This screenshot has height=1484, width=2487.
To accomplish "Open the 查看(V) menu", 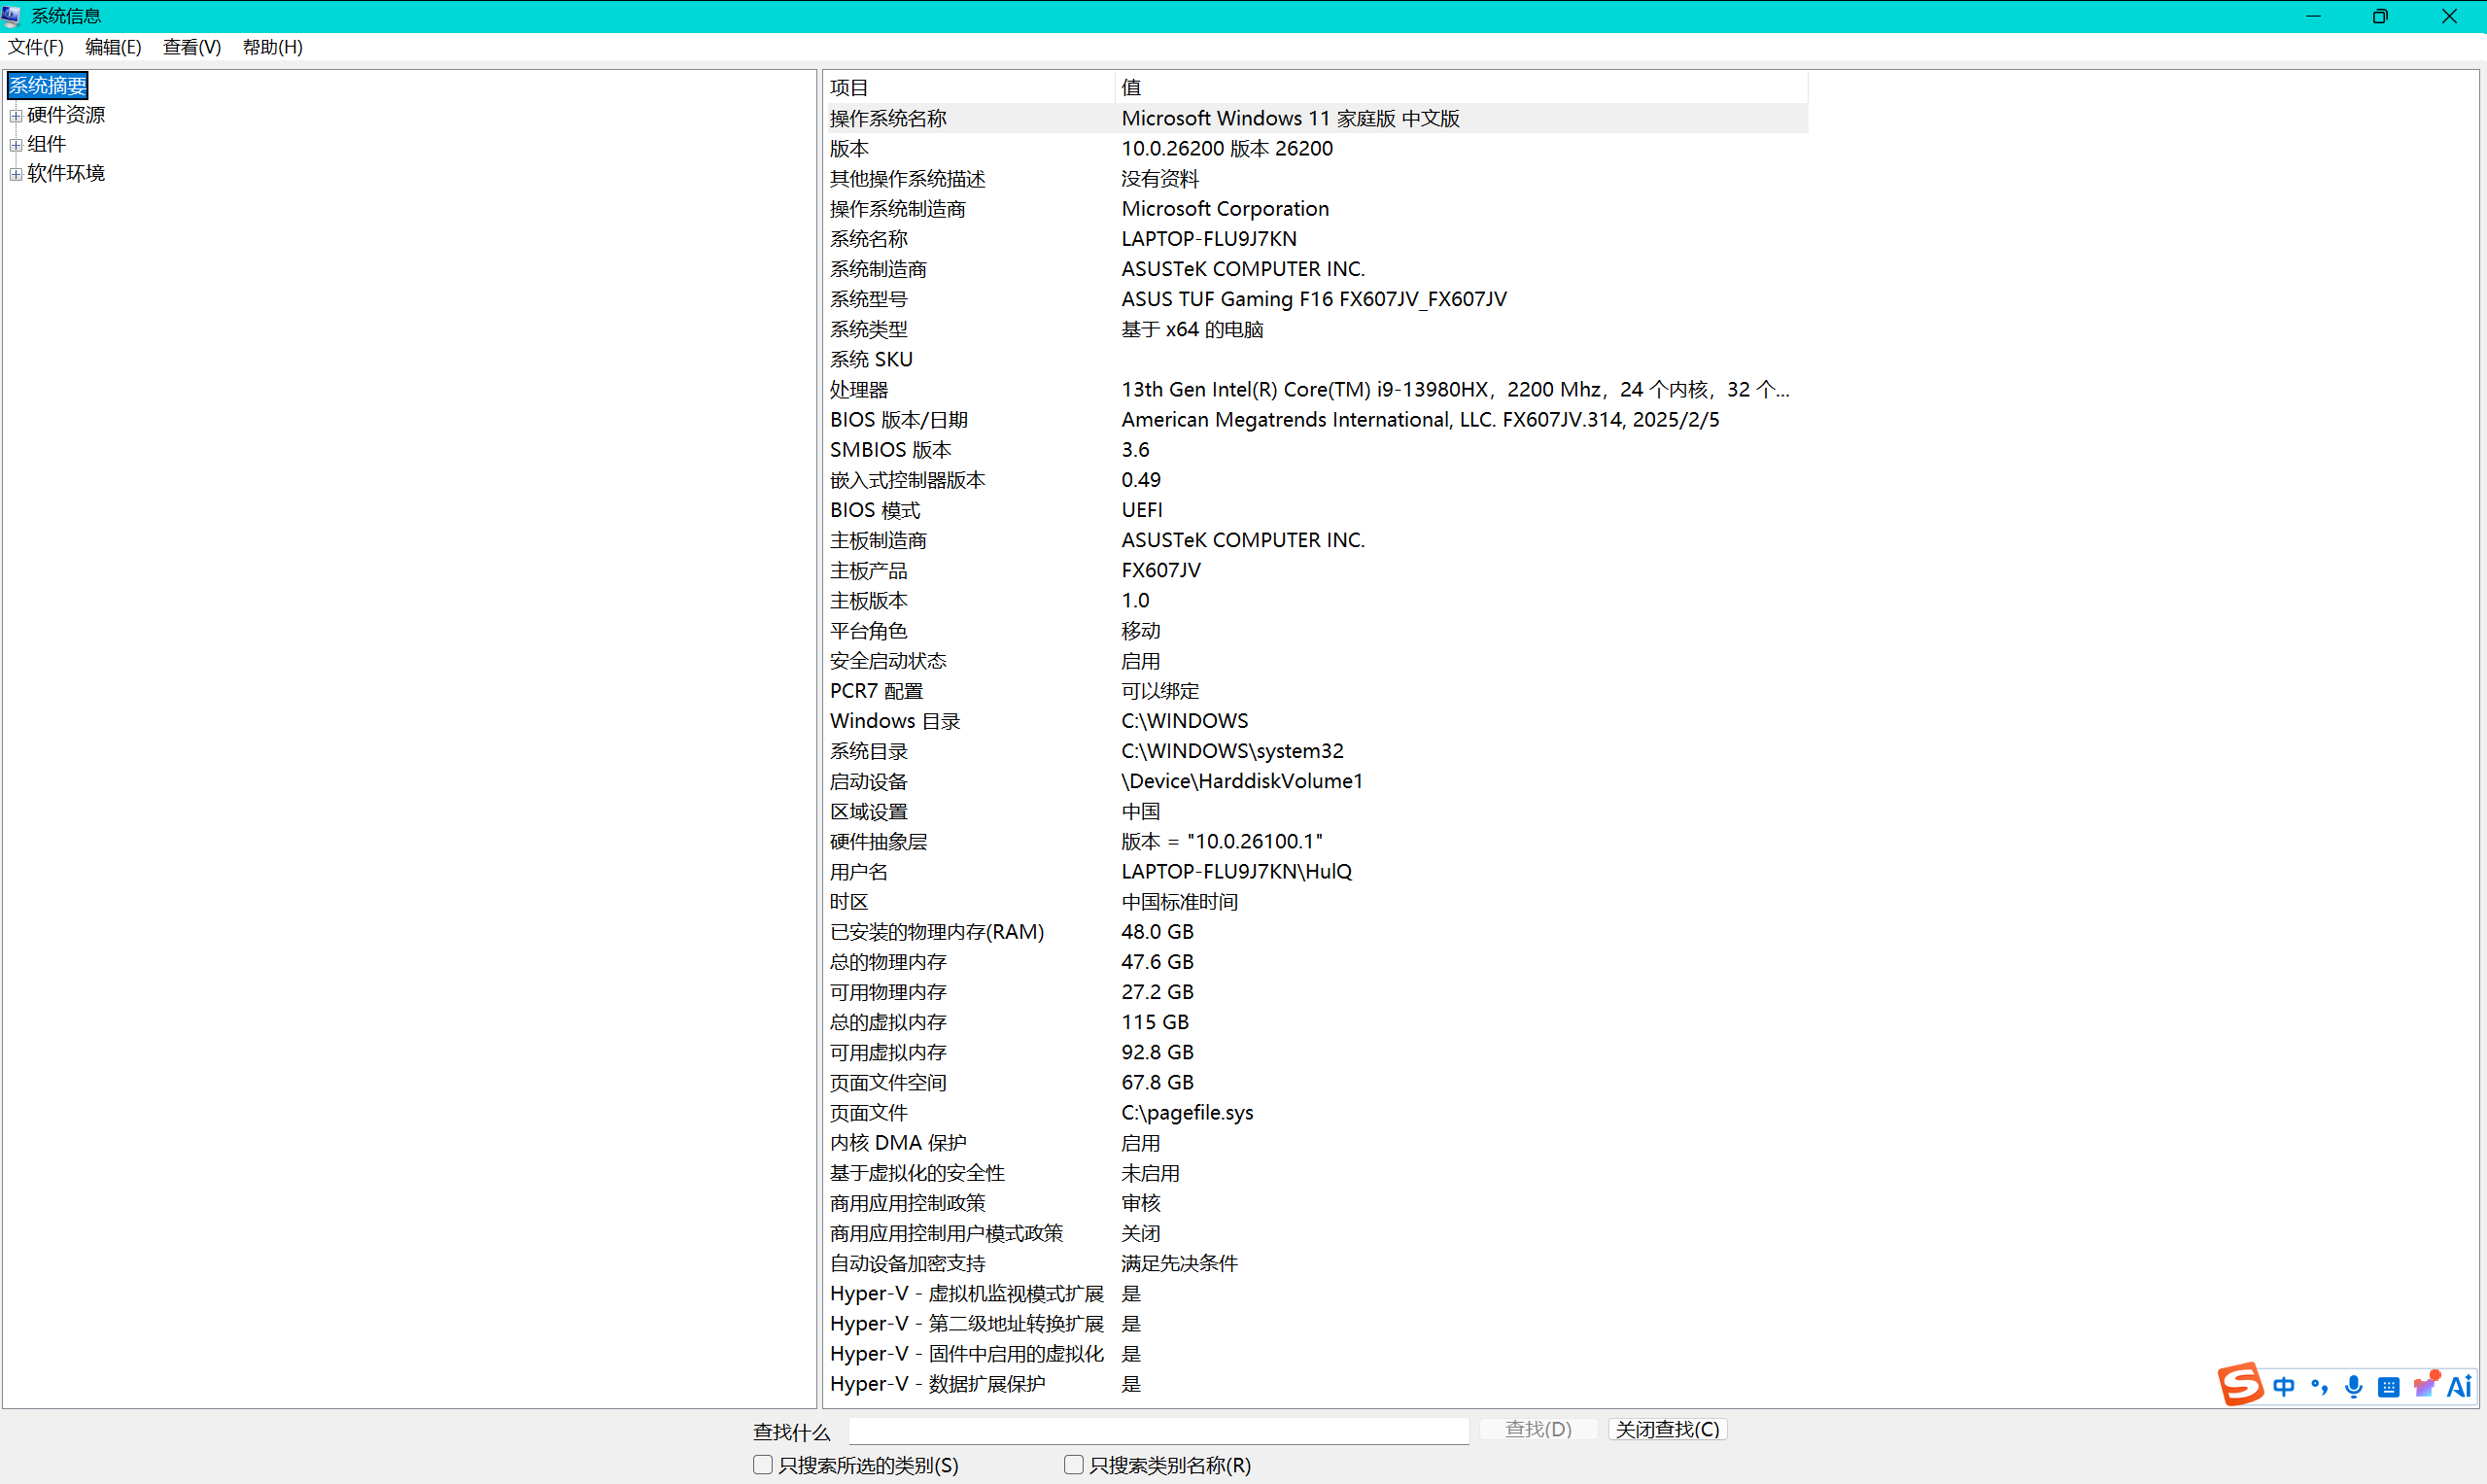I will pos(192,47).
